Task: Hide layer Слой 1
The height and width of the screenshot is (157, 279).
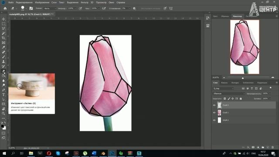Action: (x=214, y=113)
